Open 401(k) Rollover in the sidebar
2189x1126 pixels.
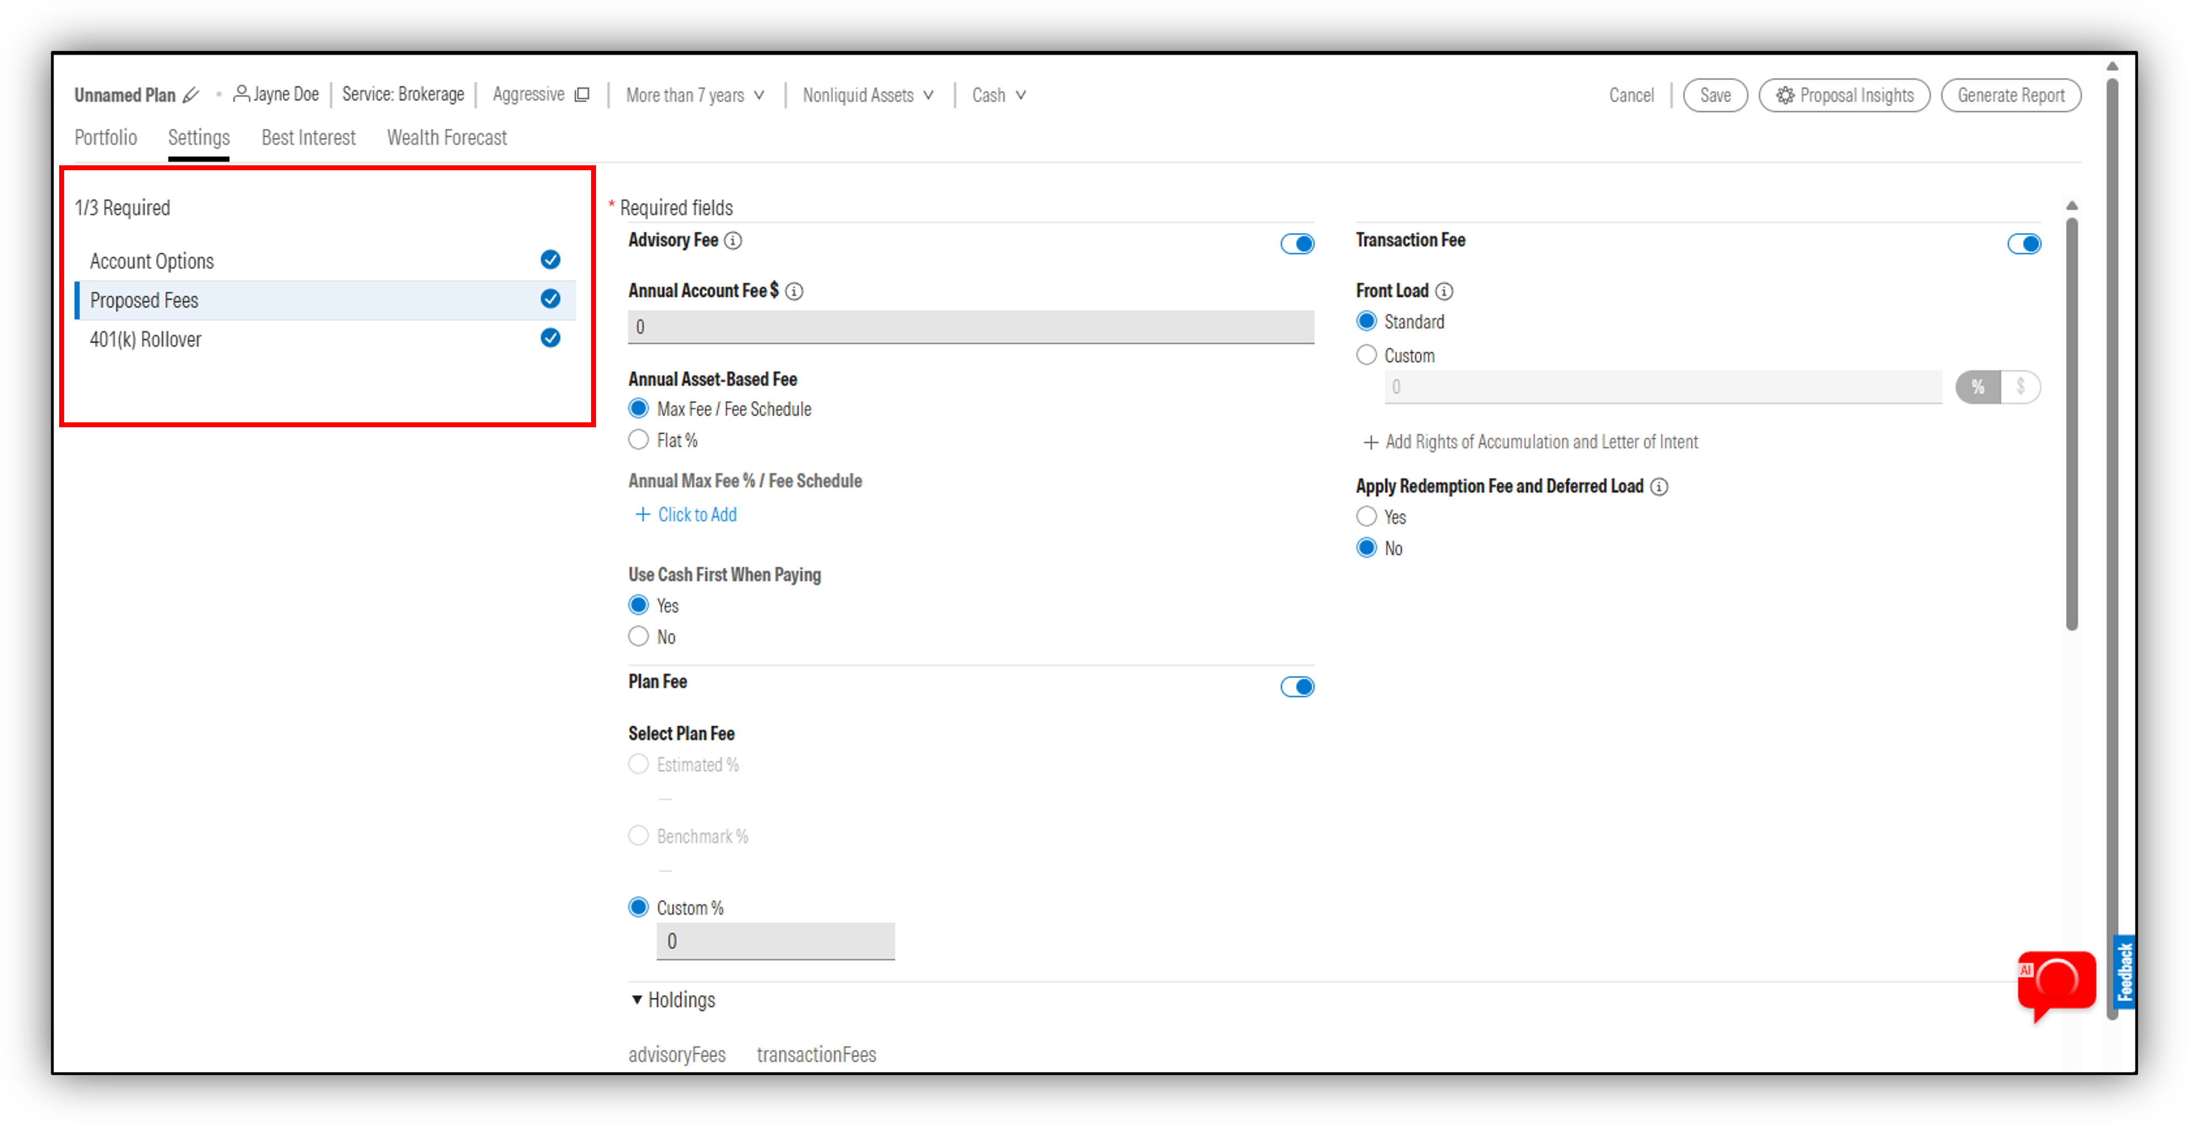pyautogui.click(x=326, y=339)
